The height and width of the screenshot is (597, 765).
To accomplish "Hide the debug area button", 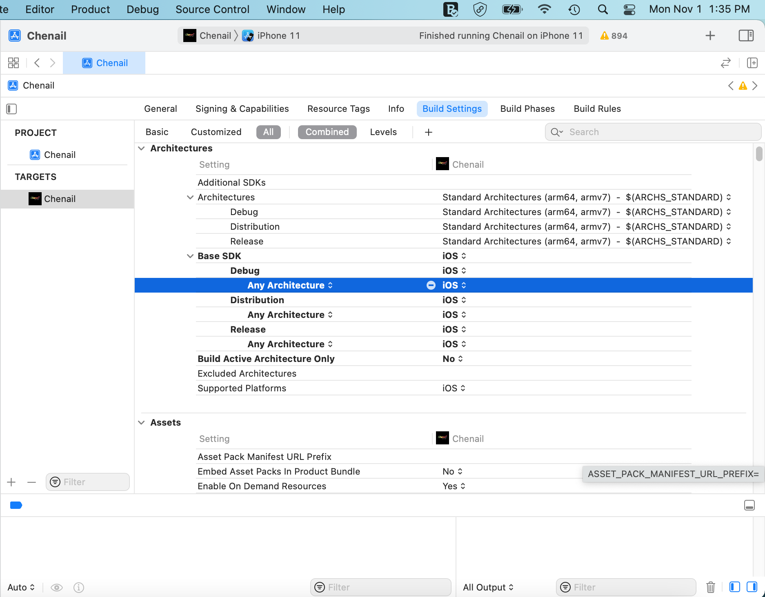I will point(749,505).
